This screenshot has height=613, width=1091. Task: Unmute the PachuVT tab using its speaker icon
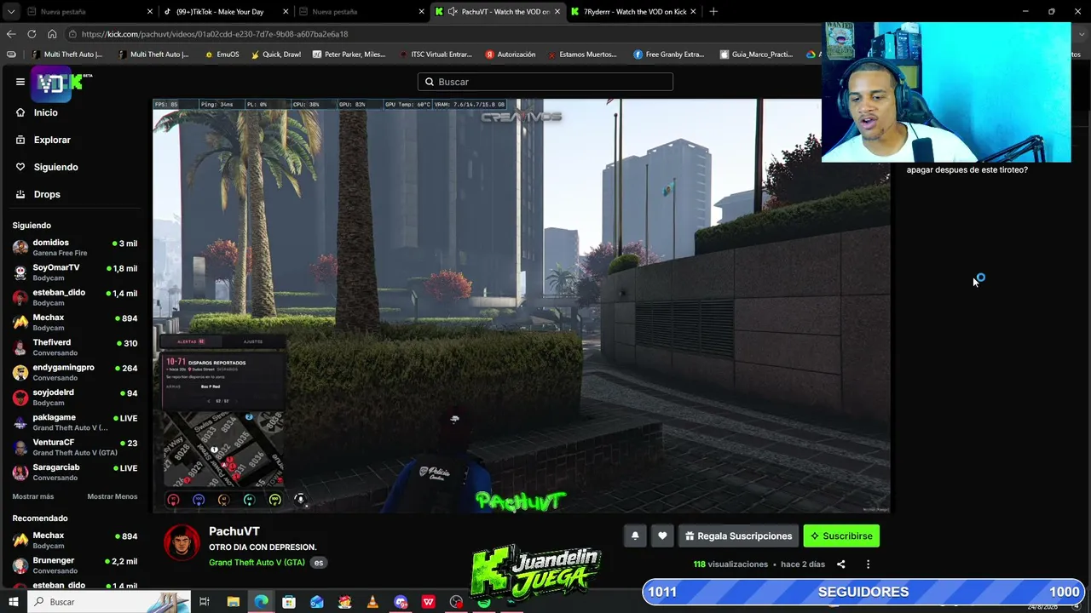click(x=453, y=12)
